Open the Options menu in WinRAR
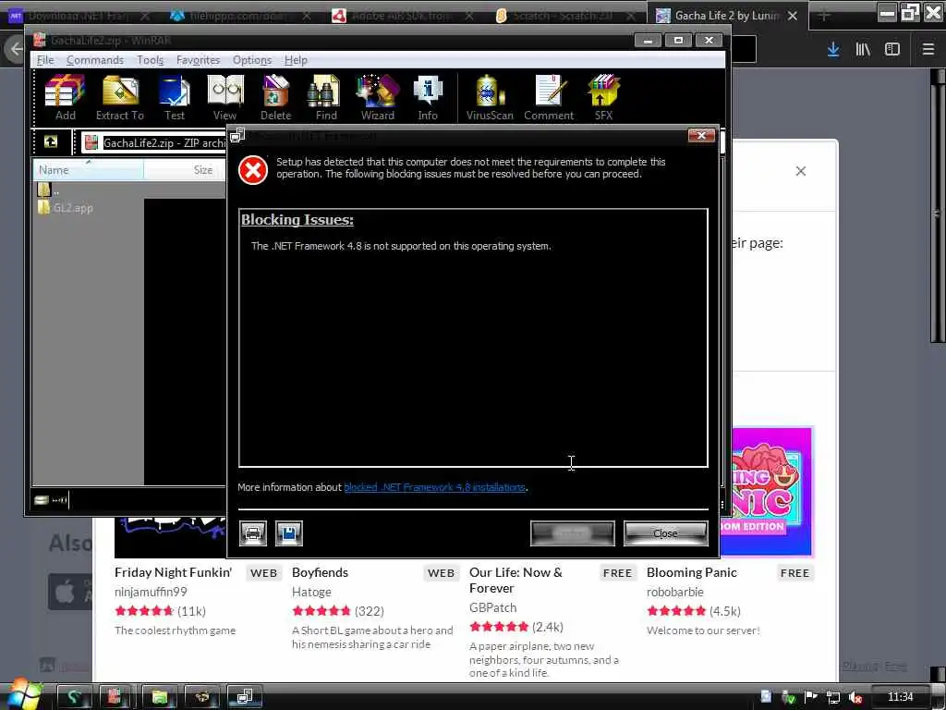This screenshot has width=946, height=710. (x=252, y=60)
